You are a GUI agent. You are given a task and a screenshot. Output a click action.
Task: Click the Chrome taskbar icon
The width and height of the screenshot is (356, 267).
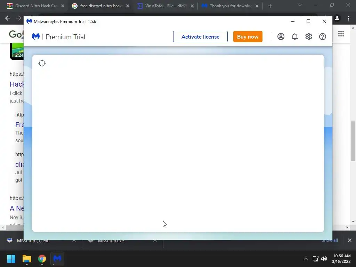pos(42,259)
